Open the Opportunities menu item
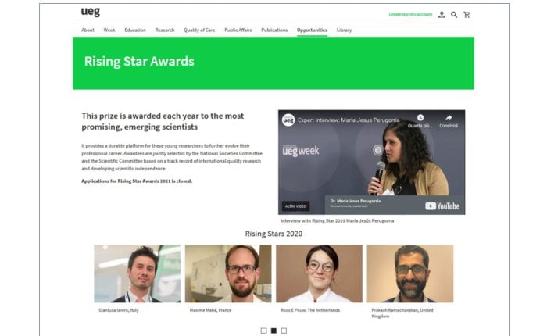The width and height of the screenshot is (547, 336). point(312,30)
